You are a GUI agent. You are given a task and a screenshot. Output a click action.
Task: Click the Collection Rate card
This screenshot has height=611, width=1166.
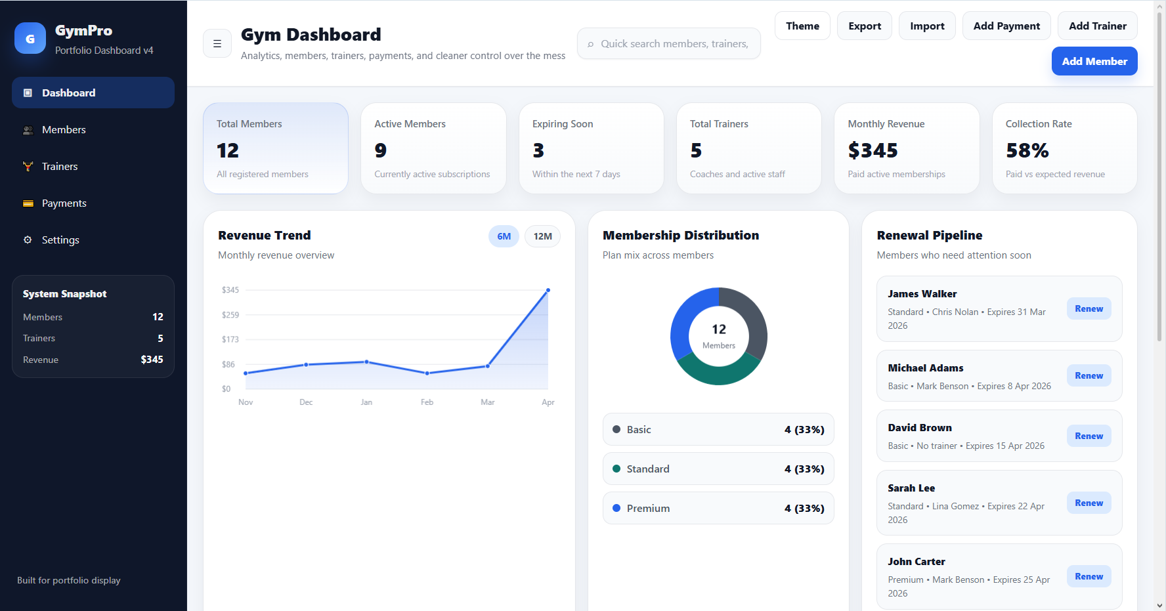[1065, 148]
